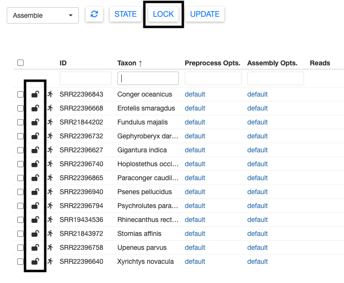
Task: Click the UPDATE button
Action: pyautogui.click(x=204, y=14)
